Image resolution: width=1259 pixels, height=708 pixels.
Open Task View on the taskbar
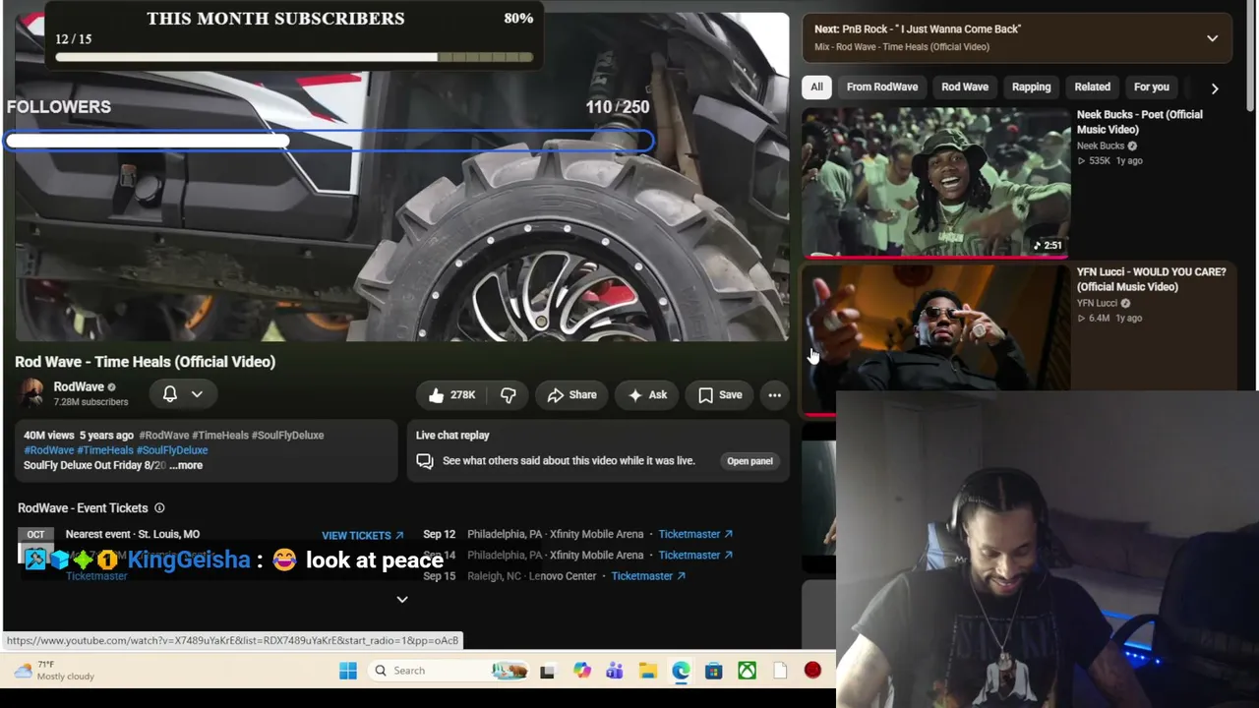click(547, 671)
